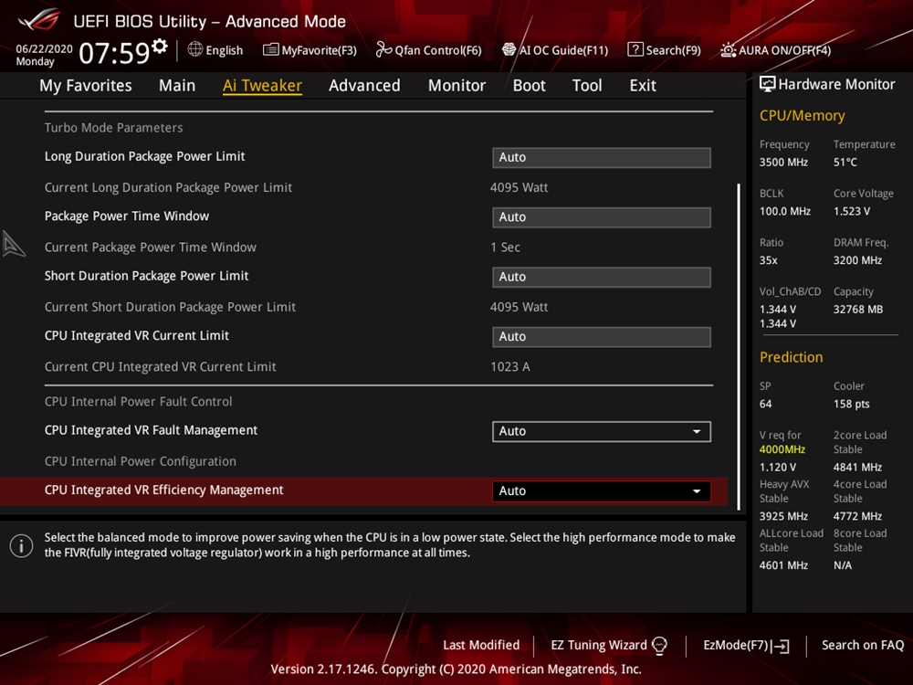Viewport: 913px width, 685px height.
Task: Click the yellow 4000MHz prediction text
Action: [782, 449]
